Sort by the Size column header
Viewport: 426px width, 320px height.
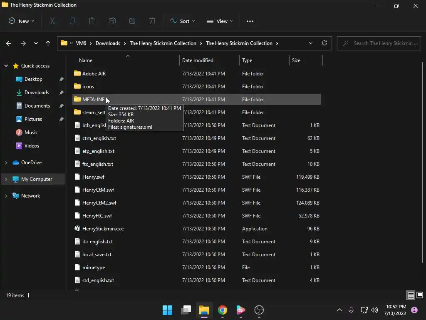click(296, 60)
